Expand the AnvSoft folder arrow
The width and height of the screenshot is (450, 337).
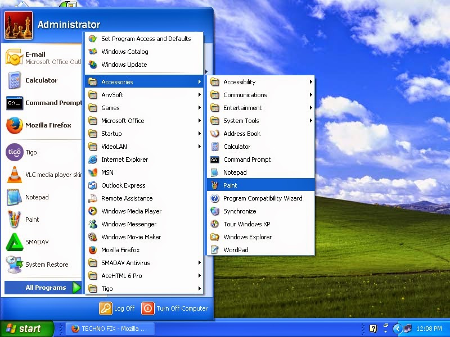pos(200,95)
